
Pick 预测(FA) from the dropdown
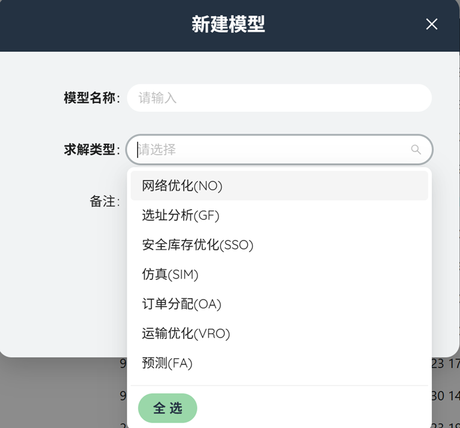[279, 363]
